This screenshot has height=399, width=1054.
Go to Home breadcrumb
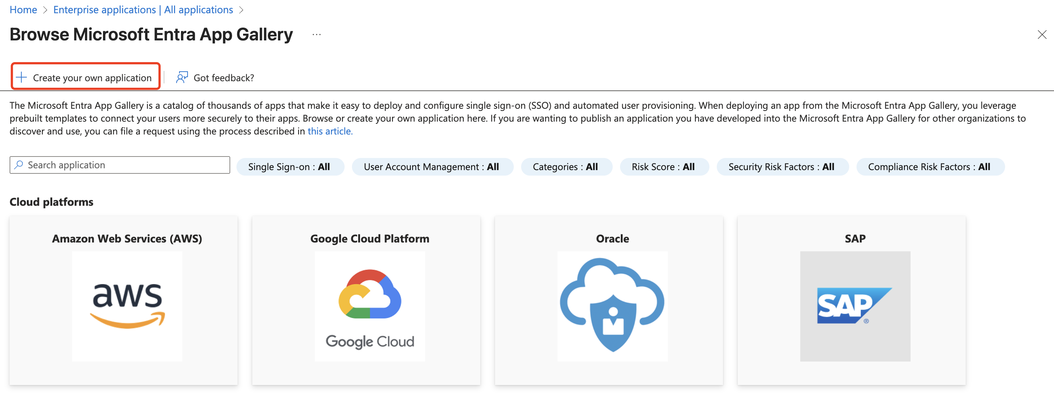coord(23,10)
